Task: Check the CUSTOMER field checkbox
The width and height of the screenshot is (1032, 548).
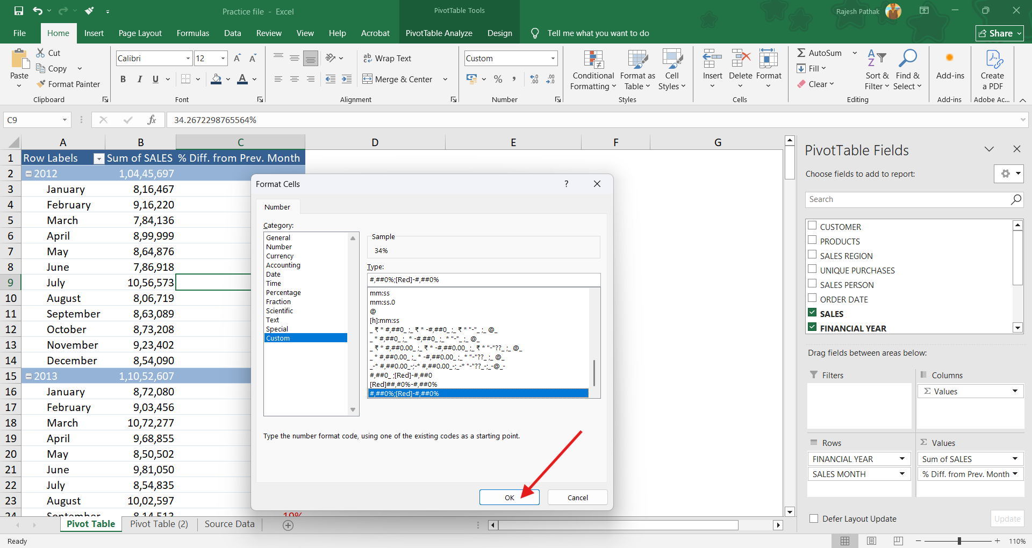Action: (x=812, y=226)
